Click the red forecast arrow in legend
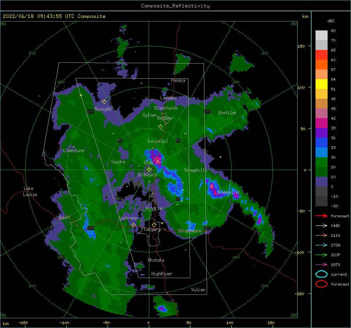 point(321,216)
